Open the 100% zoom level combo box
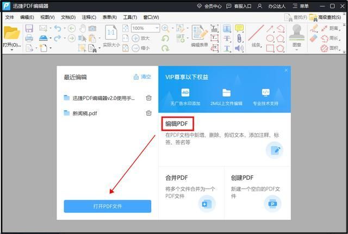Image resolution: width=348 pixels, height=234 pixels. (145, 28)
